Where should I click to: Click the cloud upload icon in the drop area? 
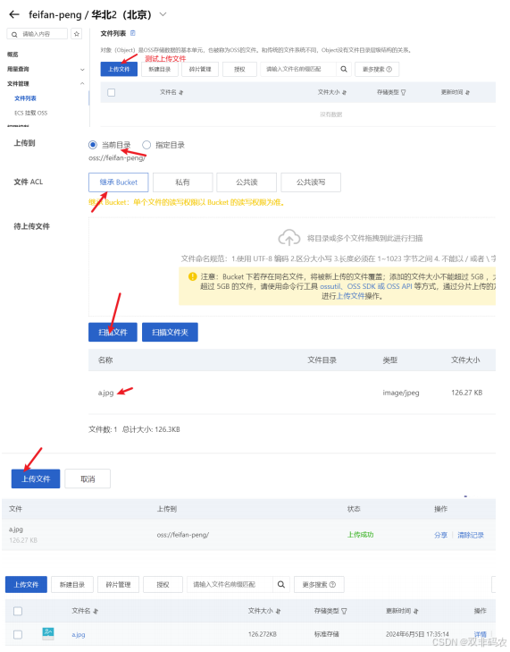point(289,237)
